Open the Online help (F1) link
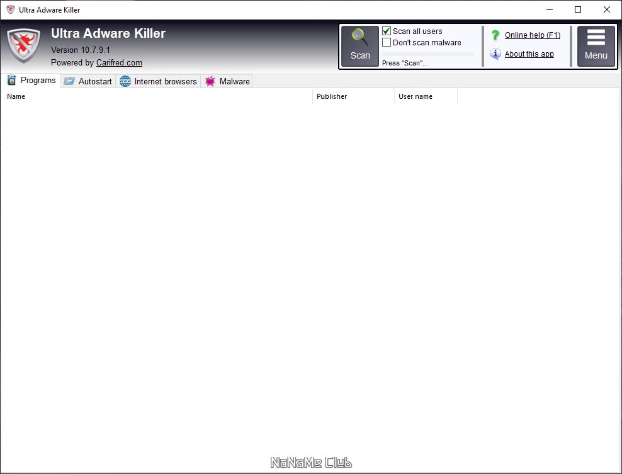The width and height of the screenshot is (622, 474). [x=533, y=35]
